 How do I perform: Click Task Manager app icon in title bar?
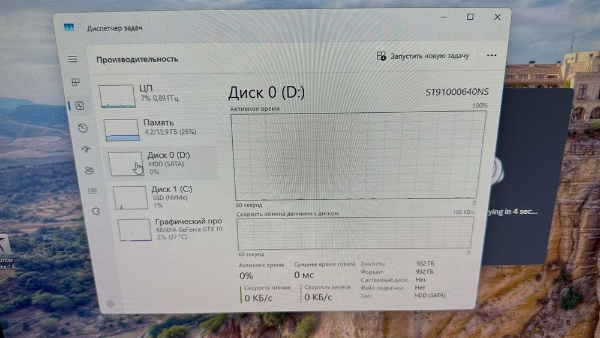pos(69,28)
